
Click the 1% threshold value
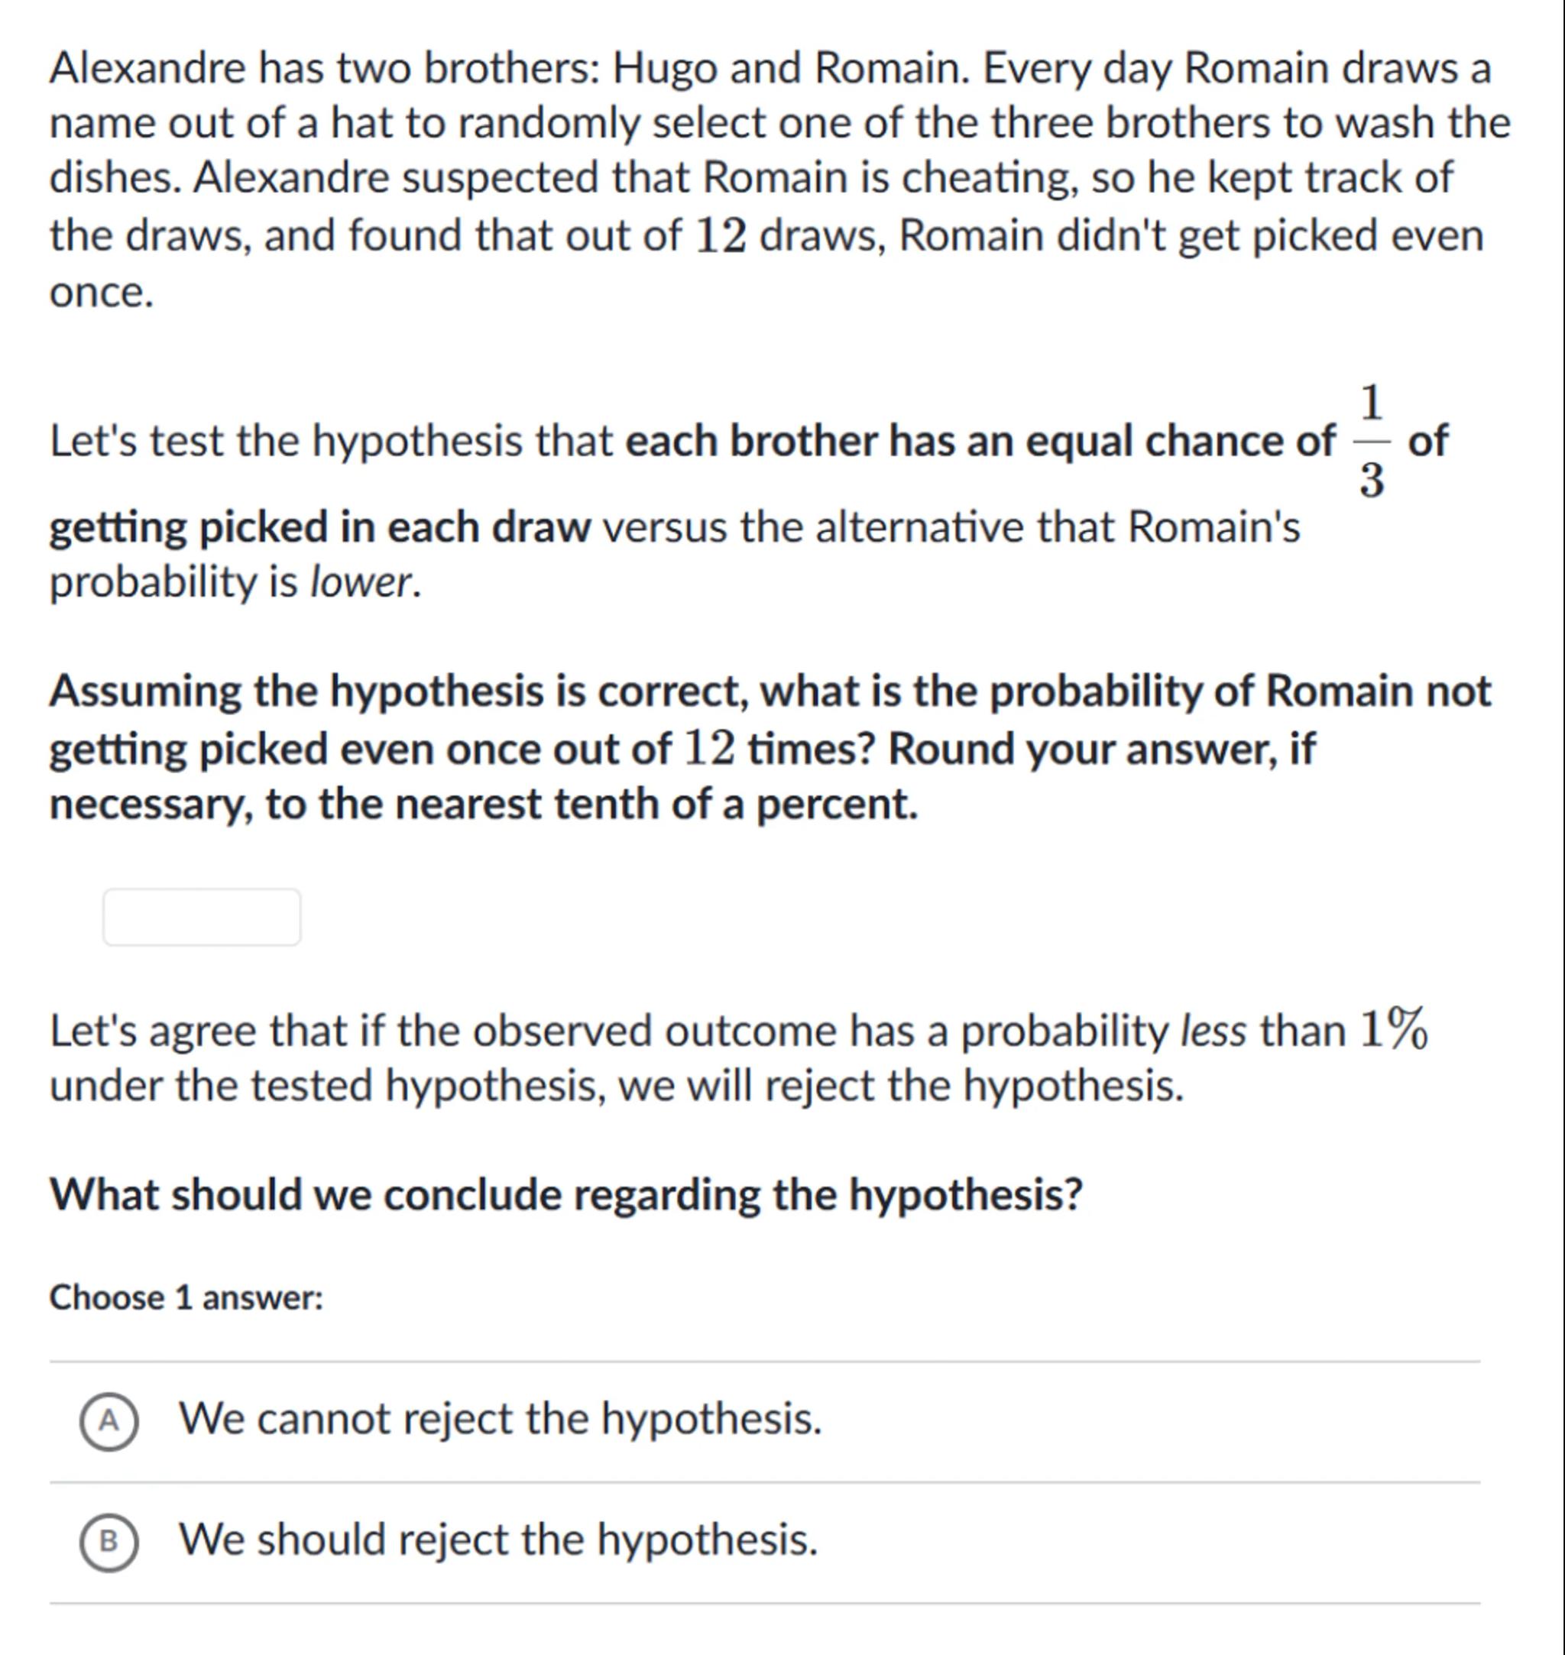[1393, 1029]
